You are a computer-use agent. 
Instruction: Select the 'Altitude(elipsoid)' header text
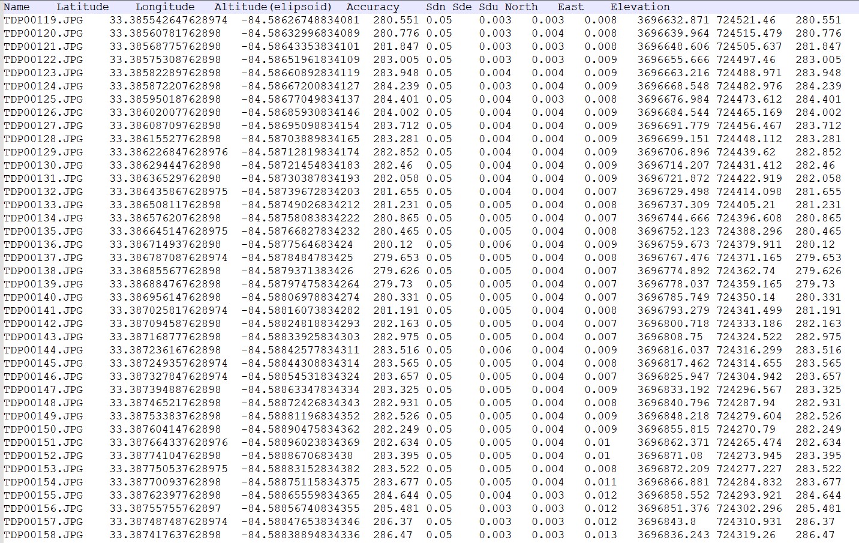(x=273, y=7)
